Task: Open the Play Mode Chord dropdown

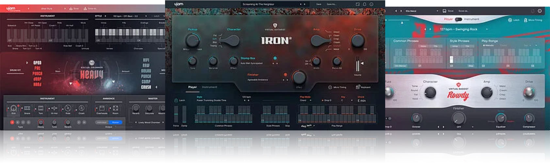Action: coord(306,100)
